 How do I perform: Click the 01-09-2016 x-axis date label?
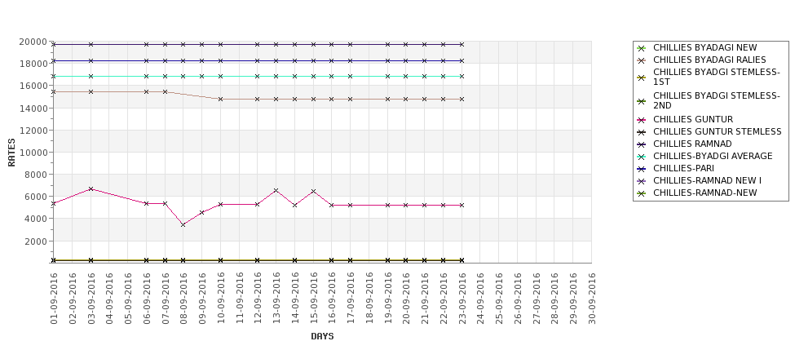(54, 299)
